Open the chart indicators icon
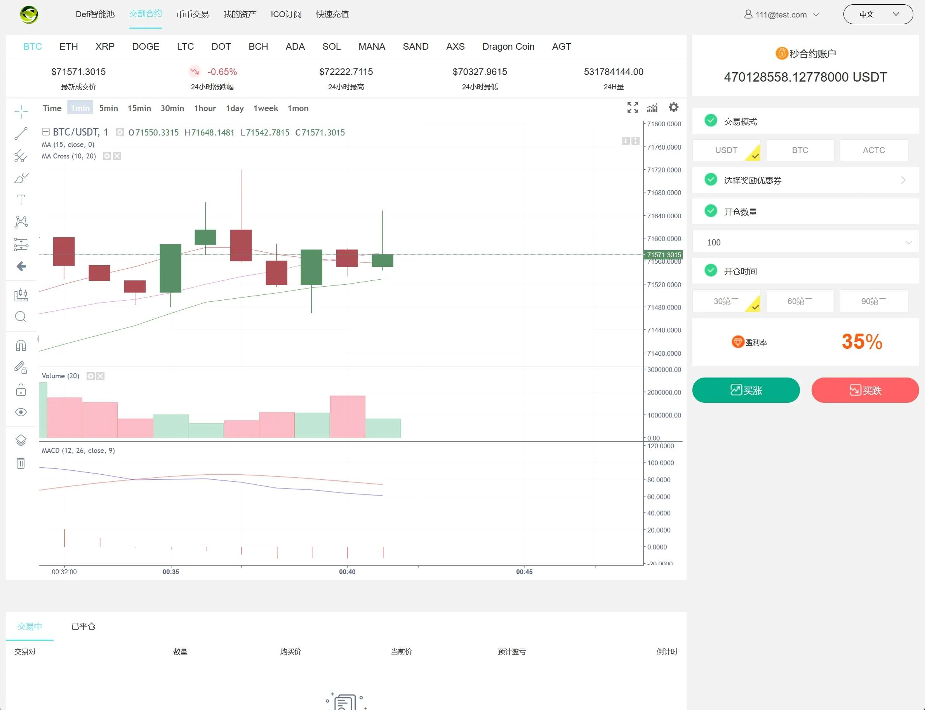This screenshot has height=710, width=925. (652, 108)
